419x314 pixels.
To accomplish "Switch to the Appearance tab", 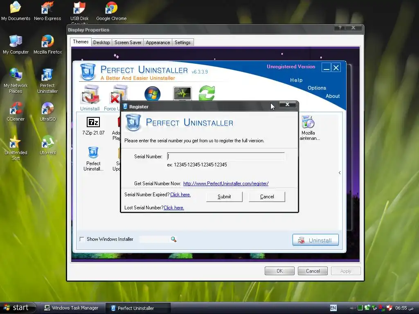I will pyautogui.click(x=158, y=43).
